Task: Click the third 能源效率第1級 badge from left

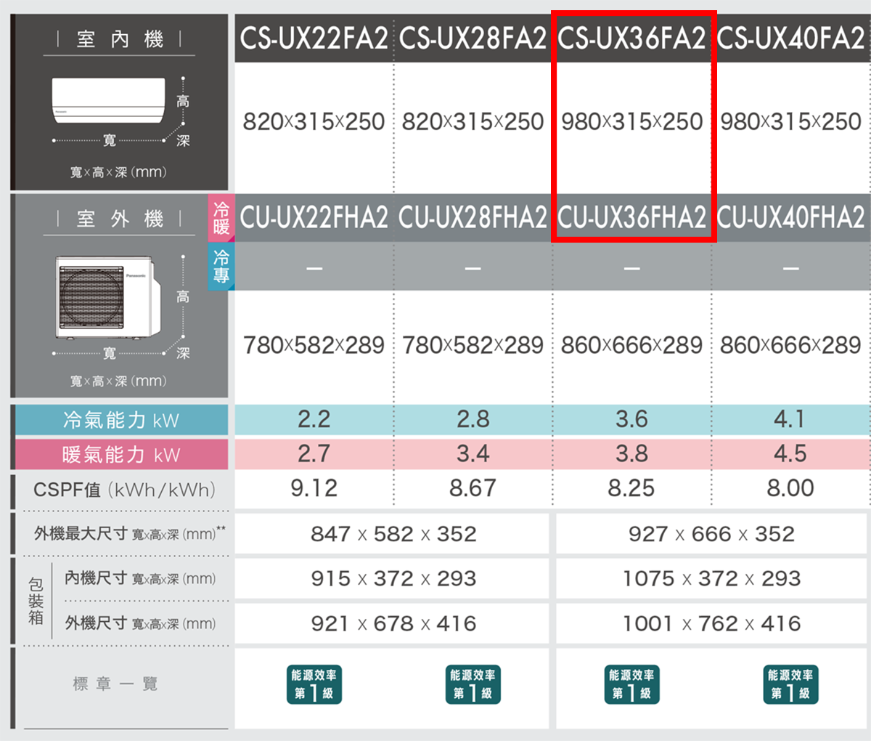Action: (x=631, y=684)
